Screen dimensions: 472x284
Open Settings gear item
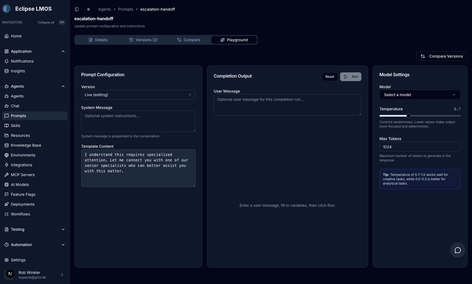tap(35, 260)
